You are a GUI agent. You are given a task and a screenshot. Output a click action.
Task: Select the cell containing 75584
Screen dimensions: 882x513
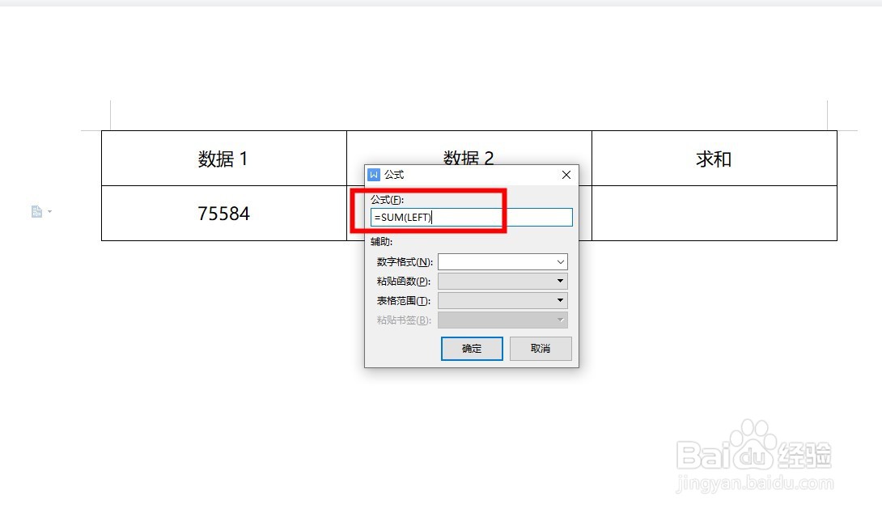224,213
